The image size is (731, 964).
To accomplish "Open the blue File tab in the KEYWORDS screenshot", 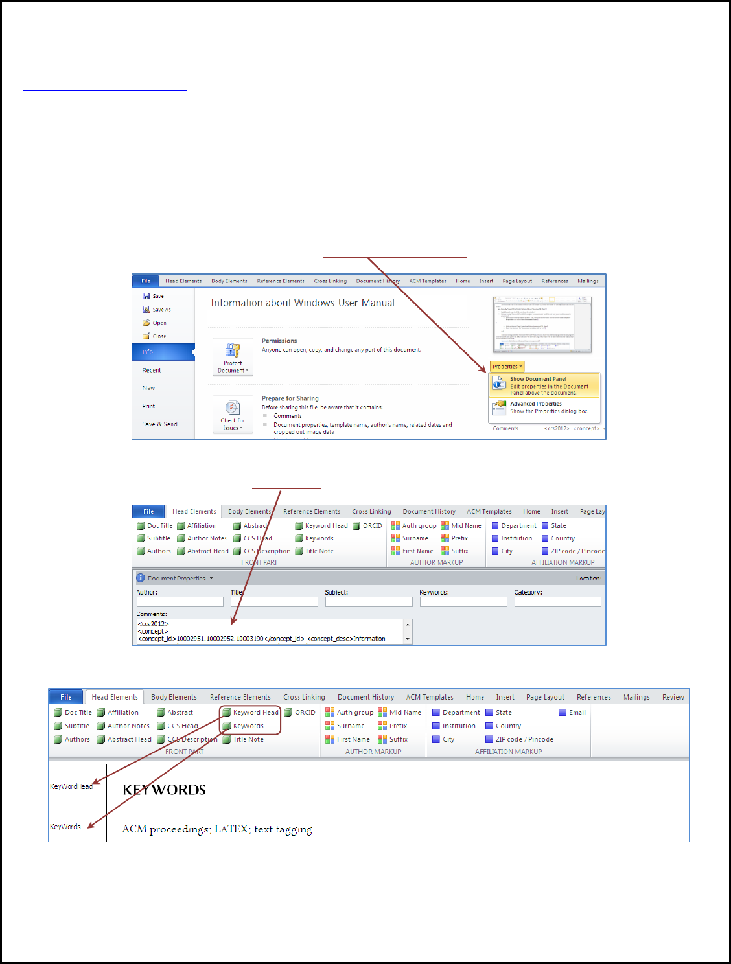I will pyautogui.click(x=66, y=697).
